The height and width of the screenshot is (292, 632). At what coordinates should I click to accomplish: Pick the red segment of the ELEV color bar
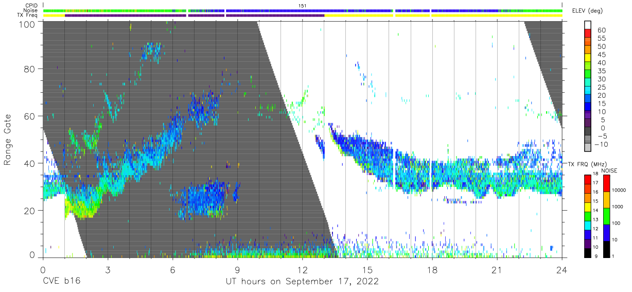[588, 32]
